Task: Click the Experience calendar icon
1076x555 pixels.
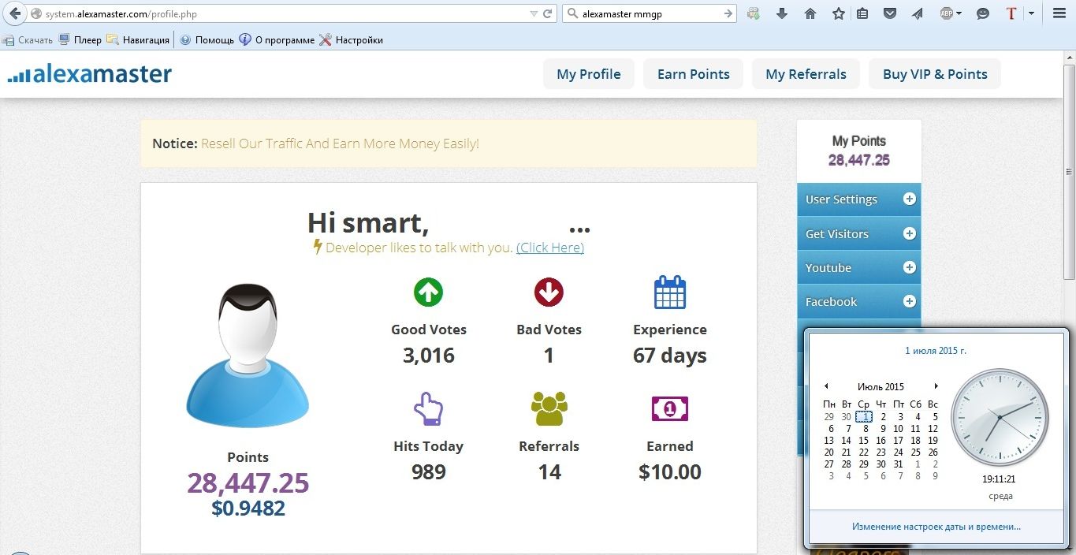Action: click(670, 292)
